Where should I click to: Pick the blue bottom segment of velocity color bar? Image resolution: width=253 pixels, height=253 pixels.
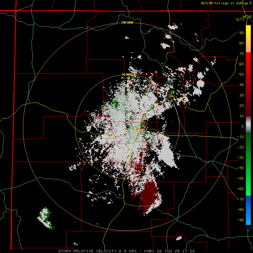[x=248, y=210]
